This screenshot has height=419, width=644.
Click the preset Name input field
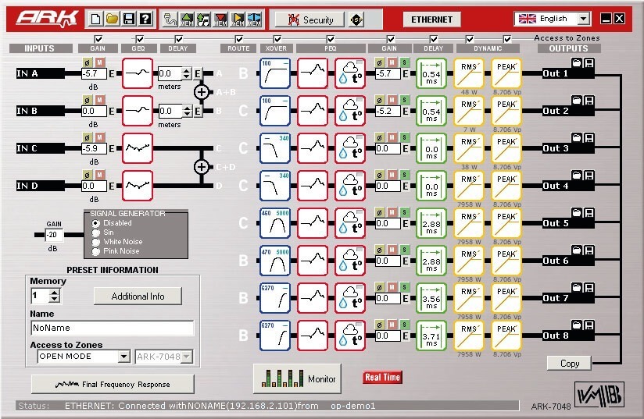112,328
